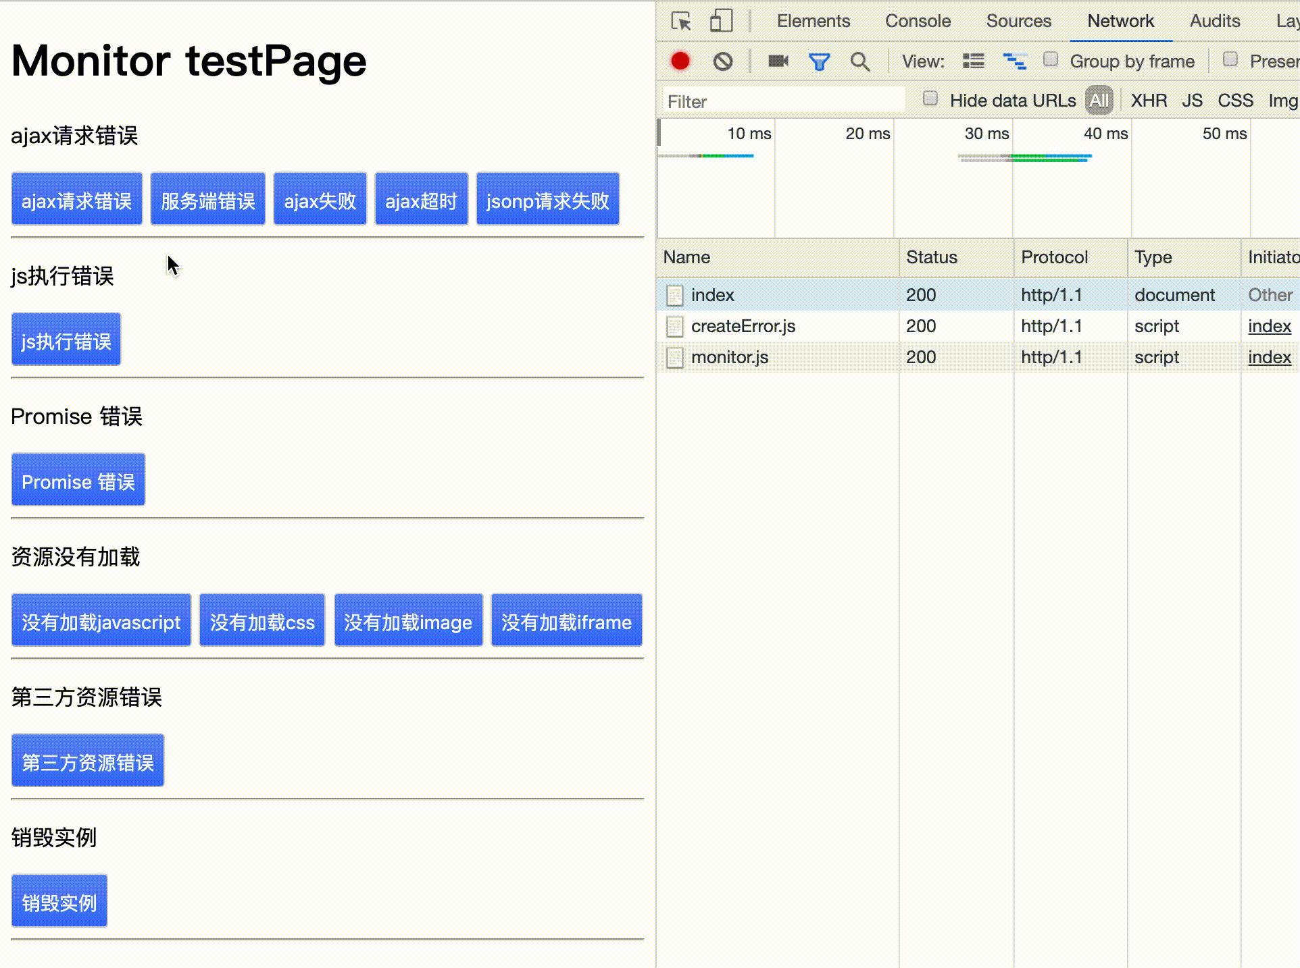
Task: Click the index document file icon
Action: point(674,295)
